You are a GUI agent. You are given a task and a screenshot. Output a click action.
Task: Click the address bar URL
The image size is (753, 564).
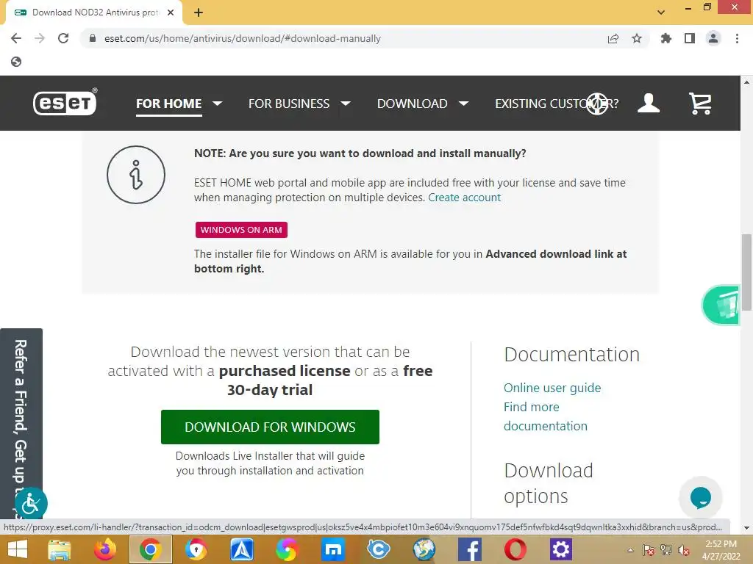click(x=243, y=38)
